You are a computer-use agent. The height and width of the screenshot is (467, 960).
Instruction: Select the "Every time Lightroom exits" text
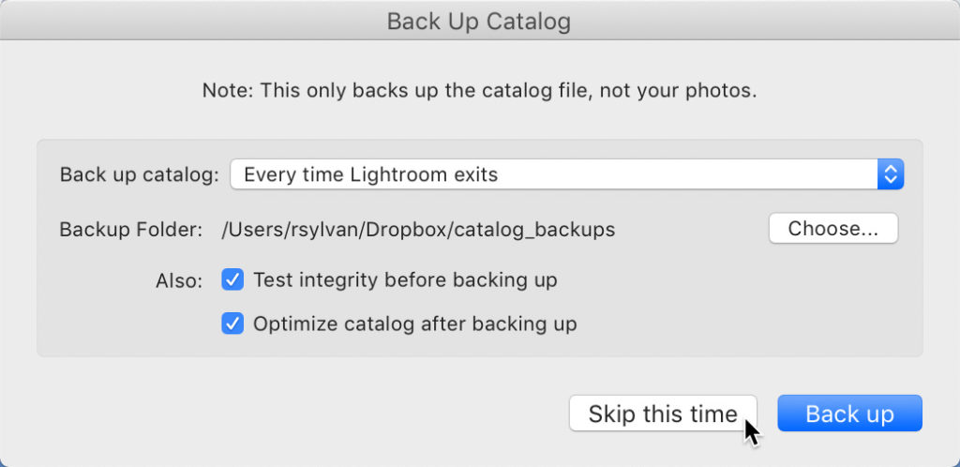click(370, 174)
